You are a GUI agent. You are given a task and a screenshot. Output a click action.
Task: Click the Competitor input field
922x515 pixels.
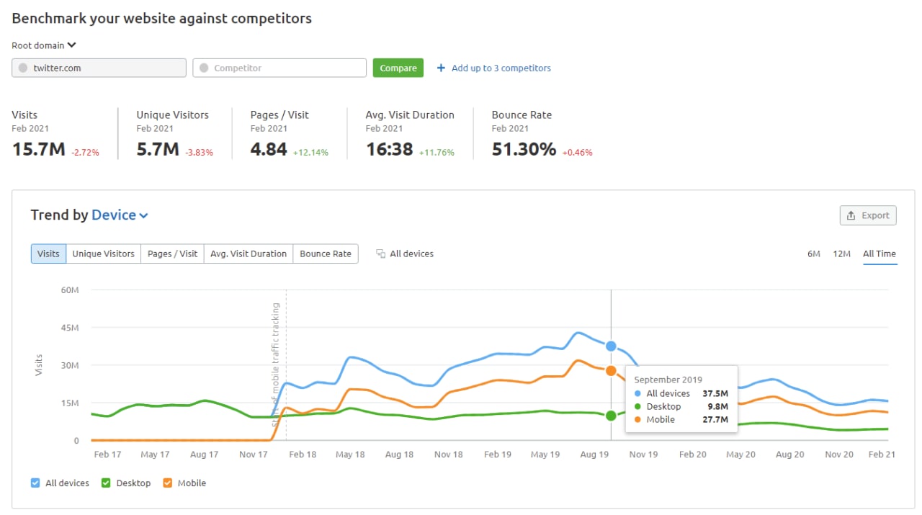coord(279,68)
